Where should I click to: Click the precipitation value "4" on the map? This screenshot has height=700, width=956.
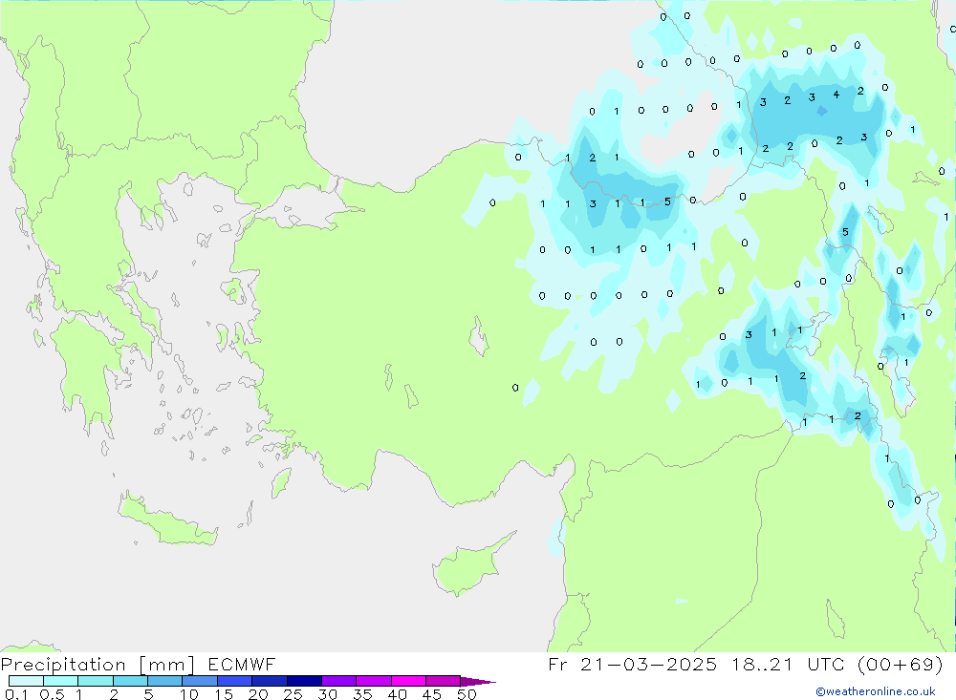[x=836, y=95]
